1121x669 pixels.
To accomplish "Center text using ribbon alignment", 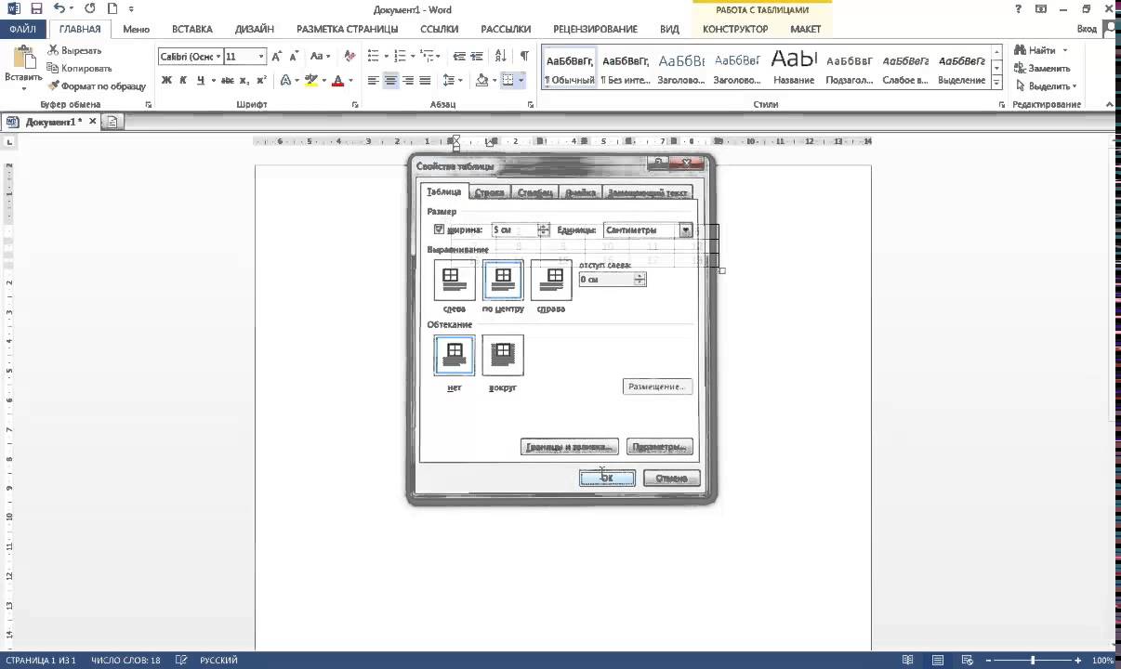I will [x=390, y=81].
